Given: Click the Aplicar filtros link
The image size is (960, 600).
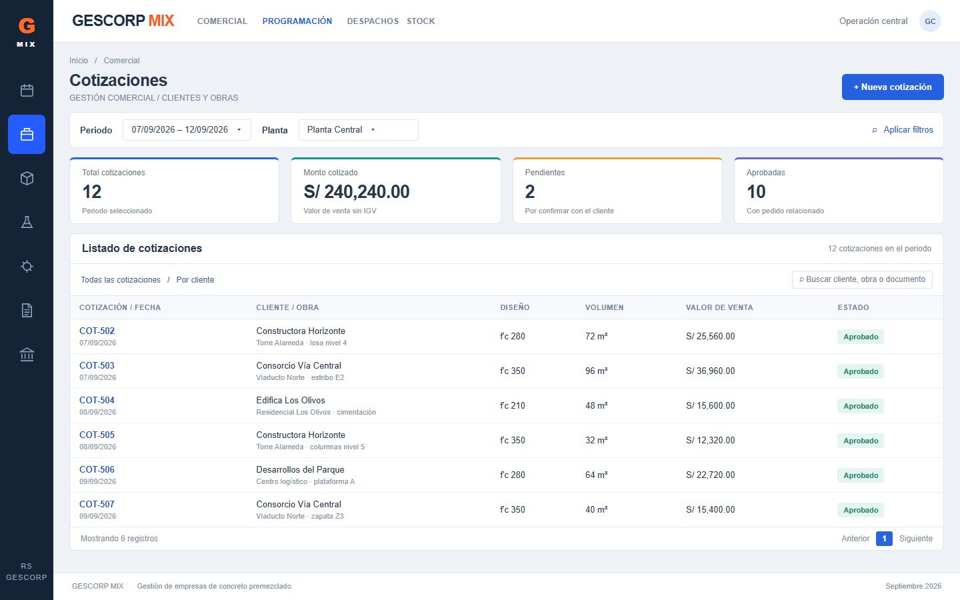Looking at the screenshot, I should [903, 130].
